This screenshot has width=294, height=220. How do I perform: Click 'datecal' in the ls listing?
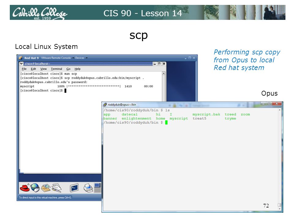click(129, 114)
